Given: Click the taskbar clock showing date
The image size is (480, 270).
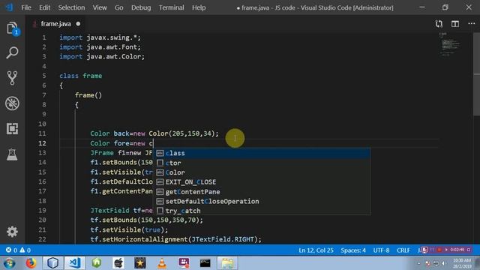Looking at the screenshot, I should 462,263.
